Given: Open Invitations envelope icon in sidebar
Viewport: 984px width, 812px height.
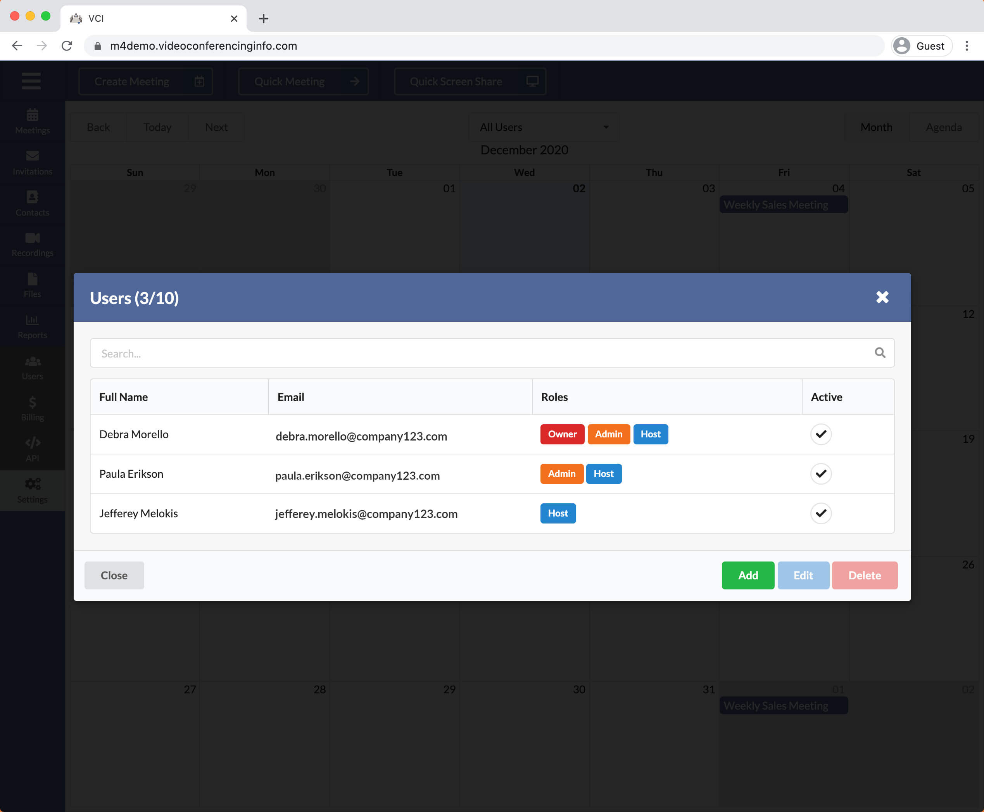Looking at the screenshot, I should pos(32,156).
